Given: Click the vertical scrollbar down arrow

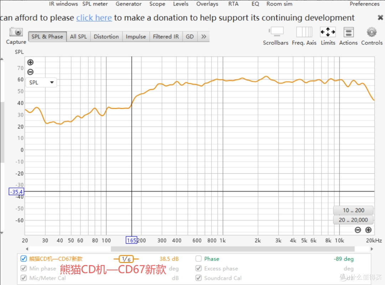Looking at the screenshot, I should click(x=2, y=233).
